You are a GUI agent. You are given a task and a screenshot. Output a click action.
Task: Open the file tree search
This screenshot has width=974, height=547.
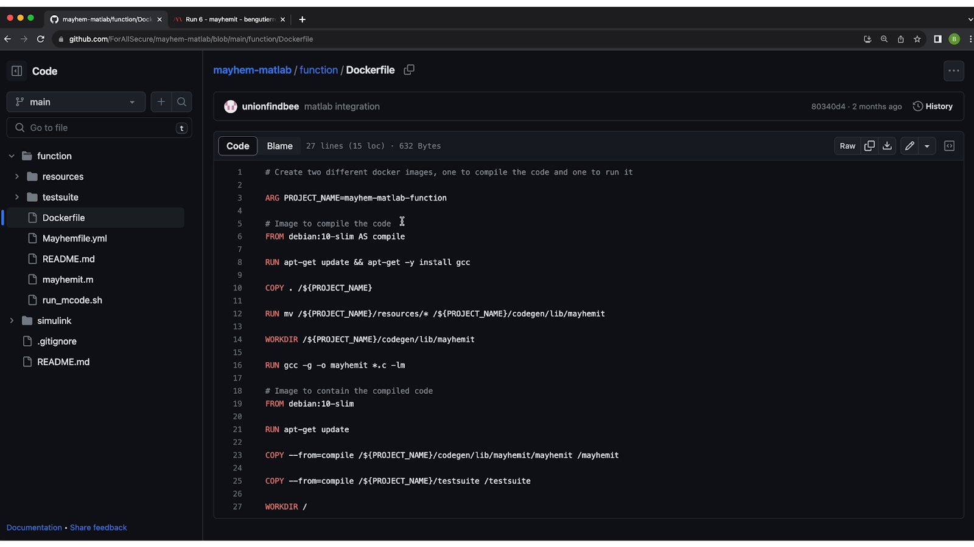tap(181, 102)
